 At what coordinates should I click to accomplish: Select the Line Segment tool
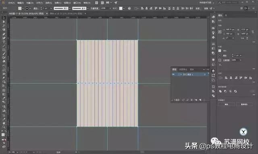(4, 46)
